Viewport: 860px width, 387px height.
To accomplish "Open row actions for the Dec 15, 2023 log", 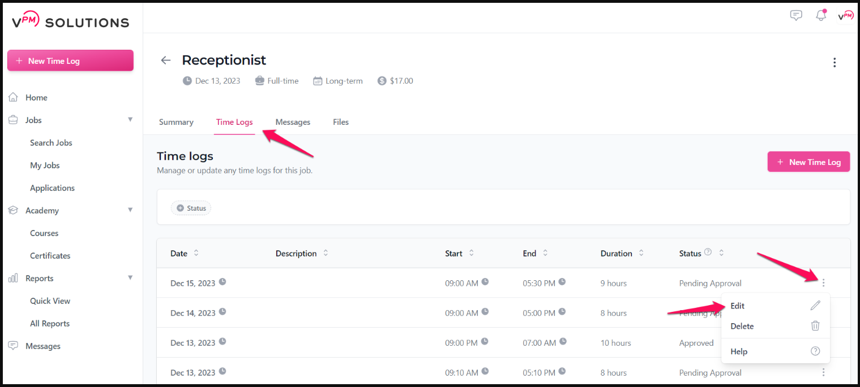I will 823,282.
